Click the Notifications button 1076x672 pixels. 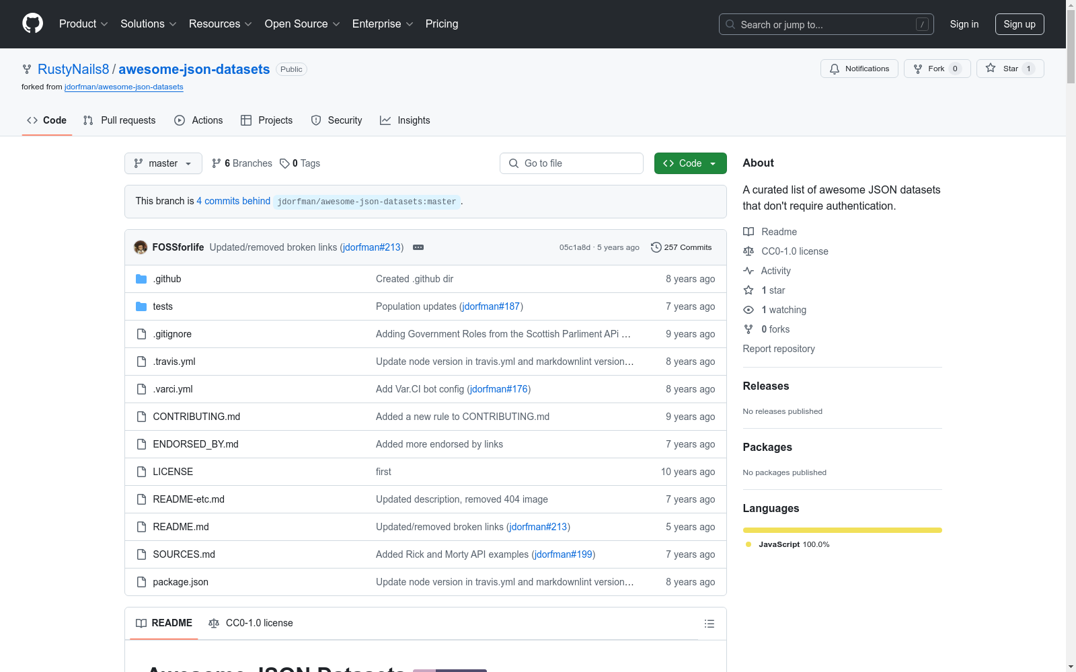859,69
